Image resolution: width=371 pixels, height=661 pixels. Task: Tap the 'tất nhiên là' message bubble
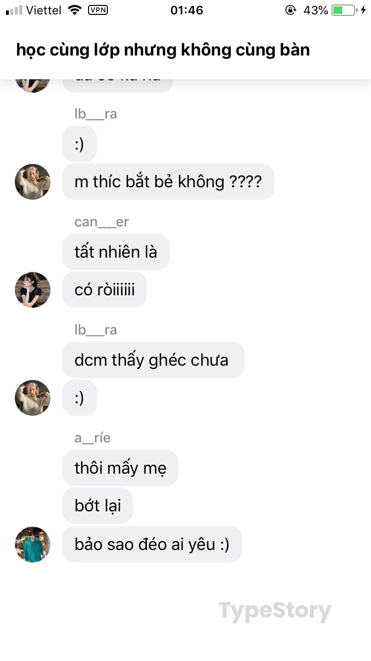(x=116, y=252)
